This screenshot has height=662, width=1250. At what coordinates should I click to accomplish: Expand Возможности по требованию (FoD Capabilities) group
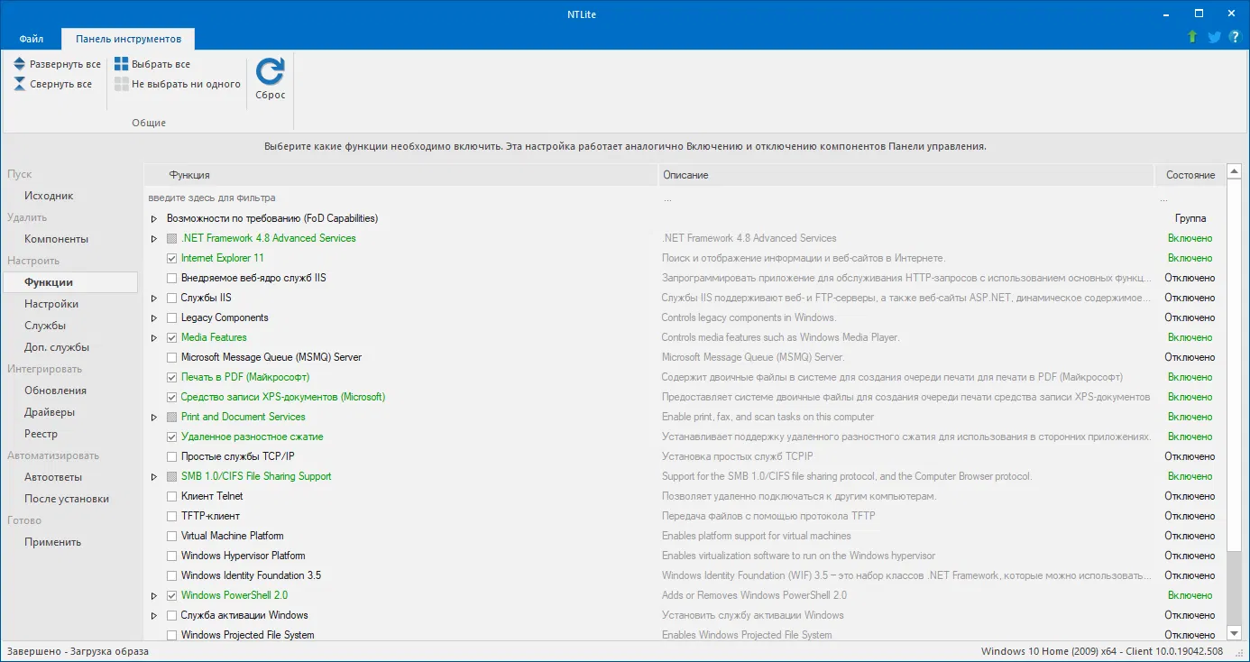coord(154,218)
